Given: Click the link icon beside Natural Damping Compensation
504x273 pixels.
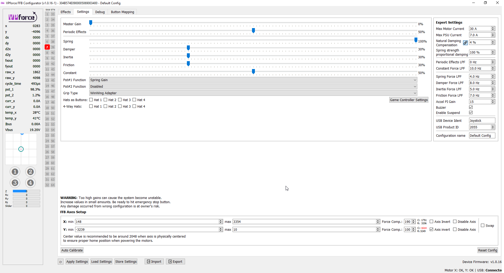Looking at the screenshot, I should (465, 43).
